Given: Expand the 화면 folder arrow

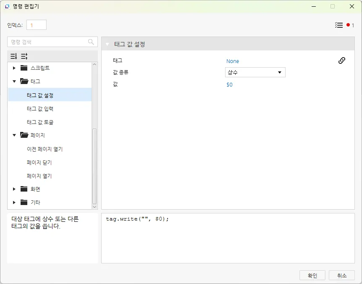Looking at the screenshot, I should [14, 189].
